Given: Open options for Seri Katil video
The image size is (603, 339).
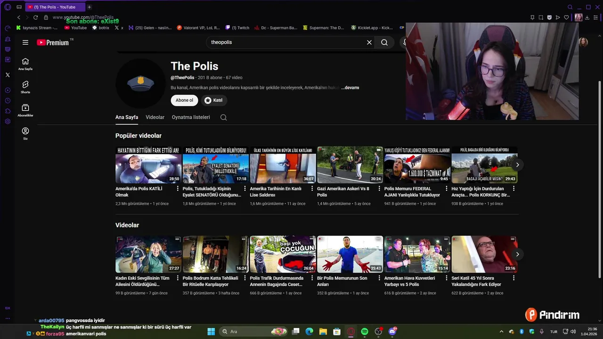Looking at the screenshot, I should tap(513, 278).
